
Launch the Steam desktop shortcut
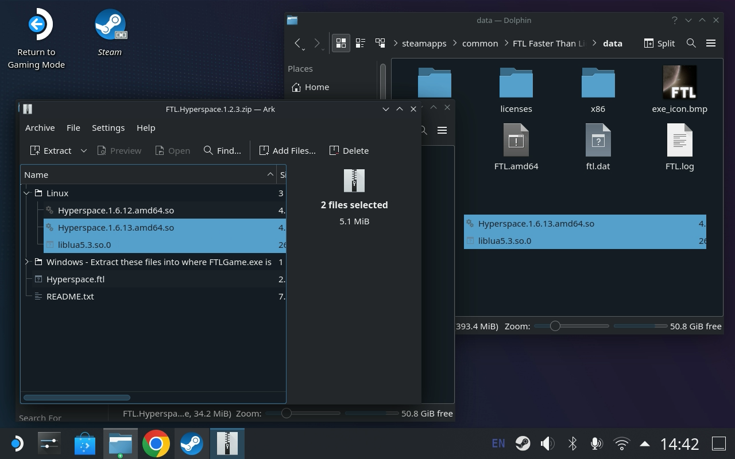[110, 33]
